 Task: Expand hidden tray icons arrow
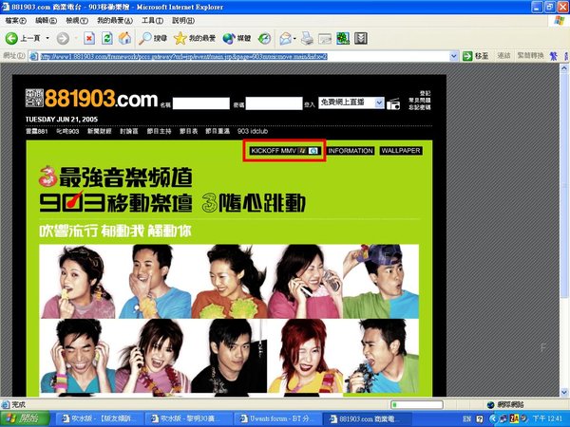[493, 419]
